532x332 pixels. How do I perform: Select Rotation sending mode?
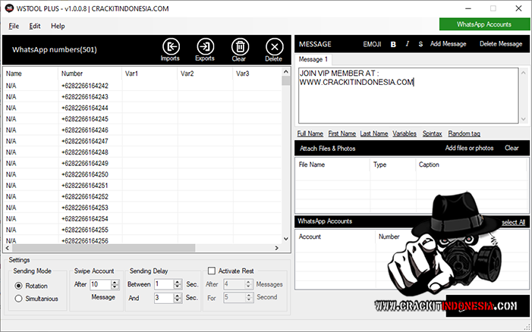pyautogui.click(x=19, y=285)
